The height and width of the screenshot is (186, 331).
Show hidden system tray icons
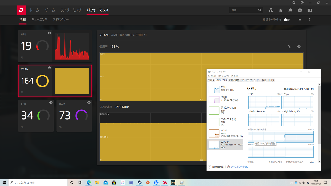[292, 182]
